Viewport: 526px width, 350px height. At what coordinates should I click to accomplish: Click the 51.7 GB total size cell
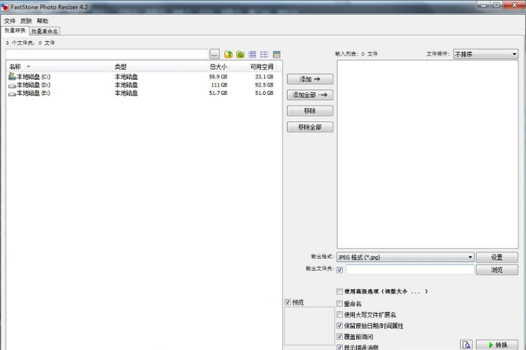pos(218,93)
